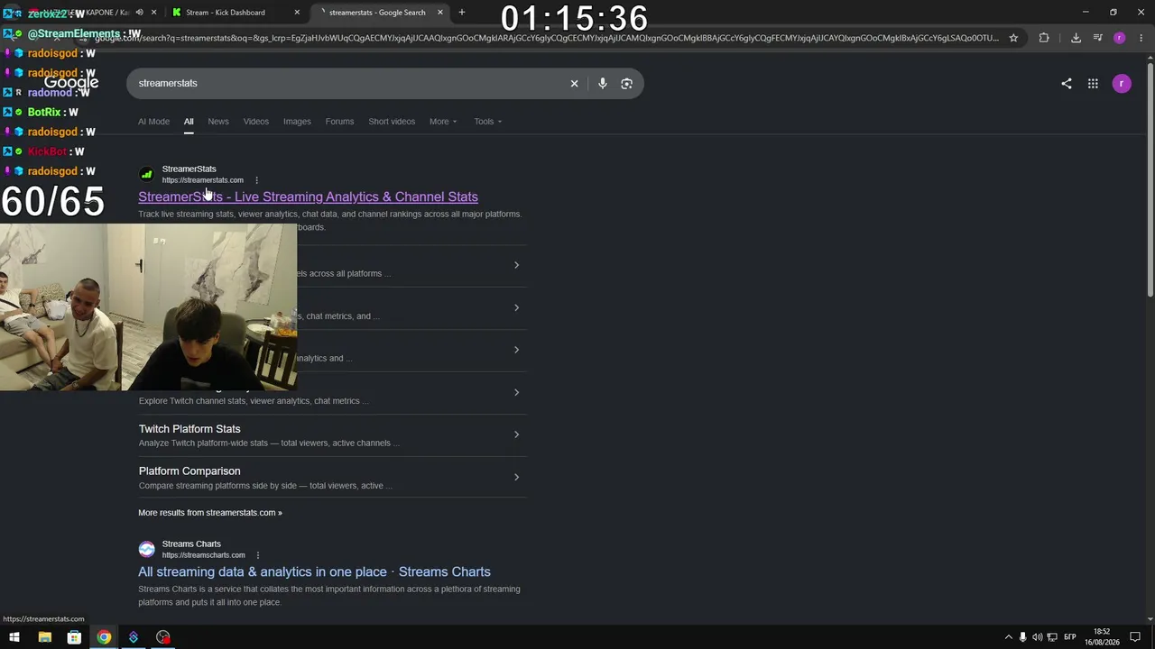Open Streams Charts 'All streaming data' result

coord(314,571)
